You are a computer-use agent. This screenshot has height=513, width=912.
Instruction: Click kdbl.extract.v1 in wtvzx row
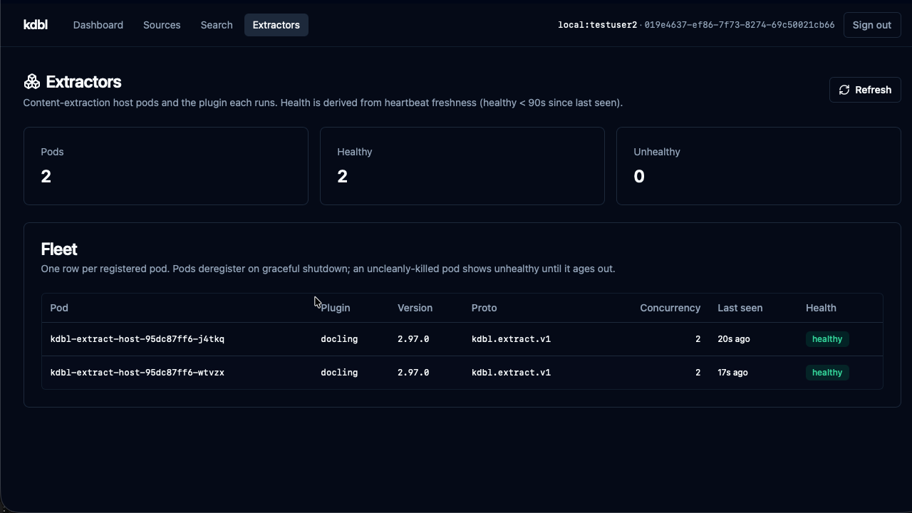(x=511, y=373)
